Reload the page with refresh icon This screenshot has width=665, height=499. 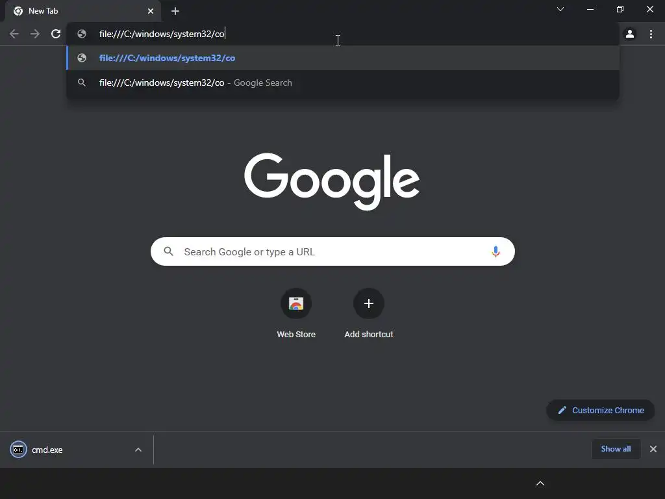coord(56,34)
